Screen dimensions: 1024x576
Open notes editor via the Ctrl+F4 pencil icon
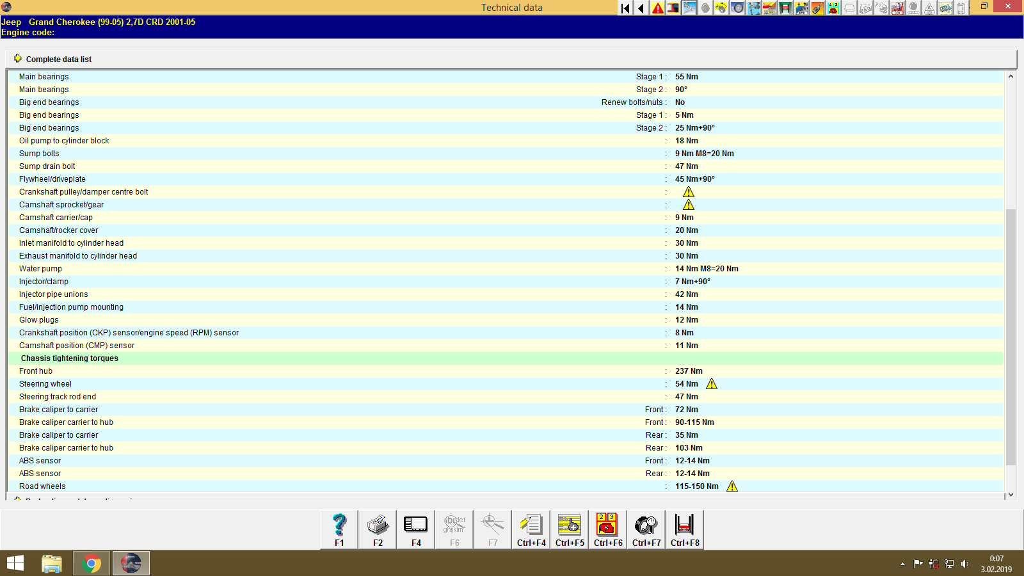[531, 528]
